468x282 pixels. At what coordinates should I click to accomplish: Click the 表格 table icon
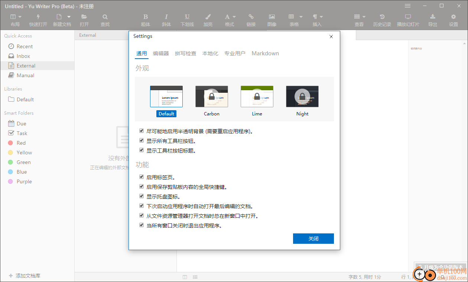292,17
